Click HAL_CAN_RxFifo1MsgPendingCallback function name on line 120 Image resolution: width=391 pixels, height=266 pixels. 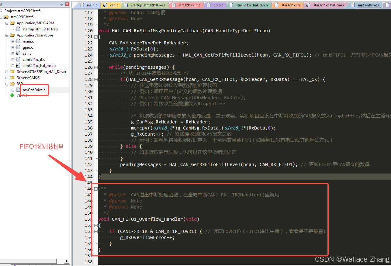(x=157, y=31)
